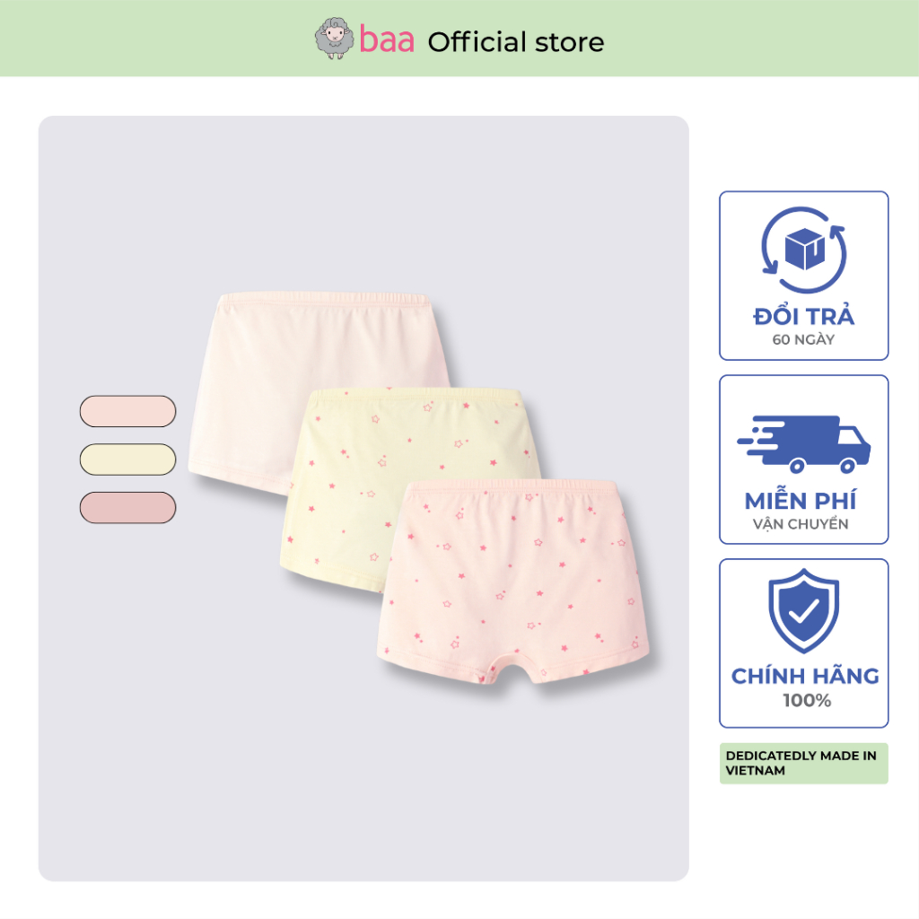Screen dimensions: 919x919
Task: Select the light pink color swatch
Action: point(127,411)
